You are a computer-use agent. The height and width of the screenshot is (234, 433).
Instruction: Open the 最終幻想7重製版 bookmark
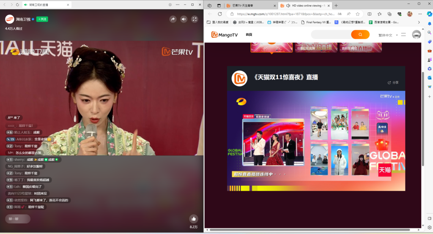(350, 22)
